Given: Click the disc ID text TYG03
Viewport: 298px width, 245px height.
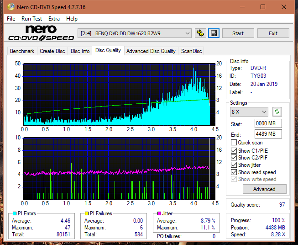Looking at the screenshot, I should tap(258, 76).
